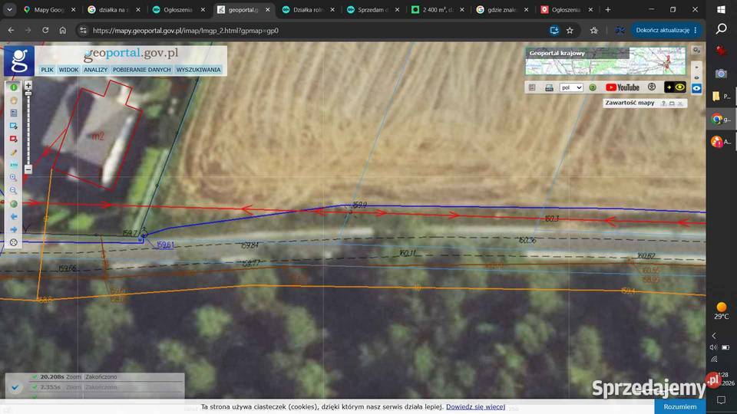This screenshot has height=414, width=737.
Task: Accept cookies with Rozumiem button
Action: [679, 406]
